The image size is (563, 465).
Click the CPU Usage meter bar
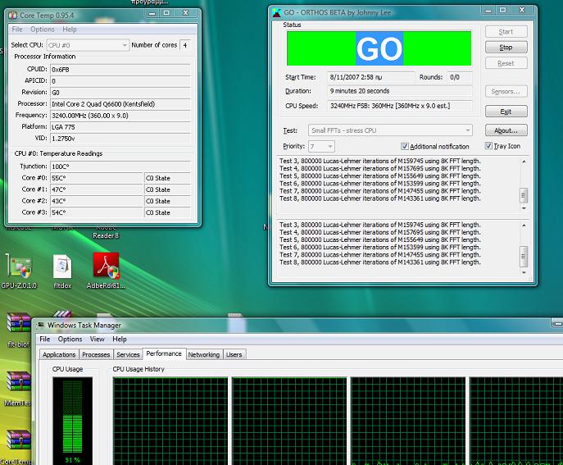pos(72,421)
